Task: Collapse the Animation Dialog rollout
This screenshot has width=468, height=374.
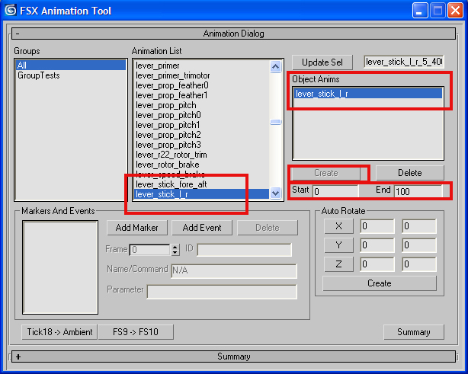Action: pyautogui.click(x=233, y=34)
